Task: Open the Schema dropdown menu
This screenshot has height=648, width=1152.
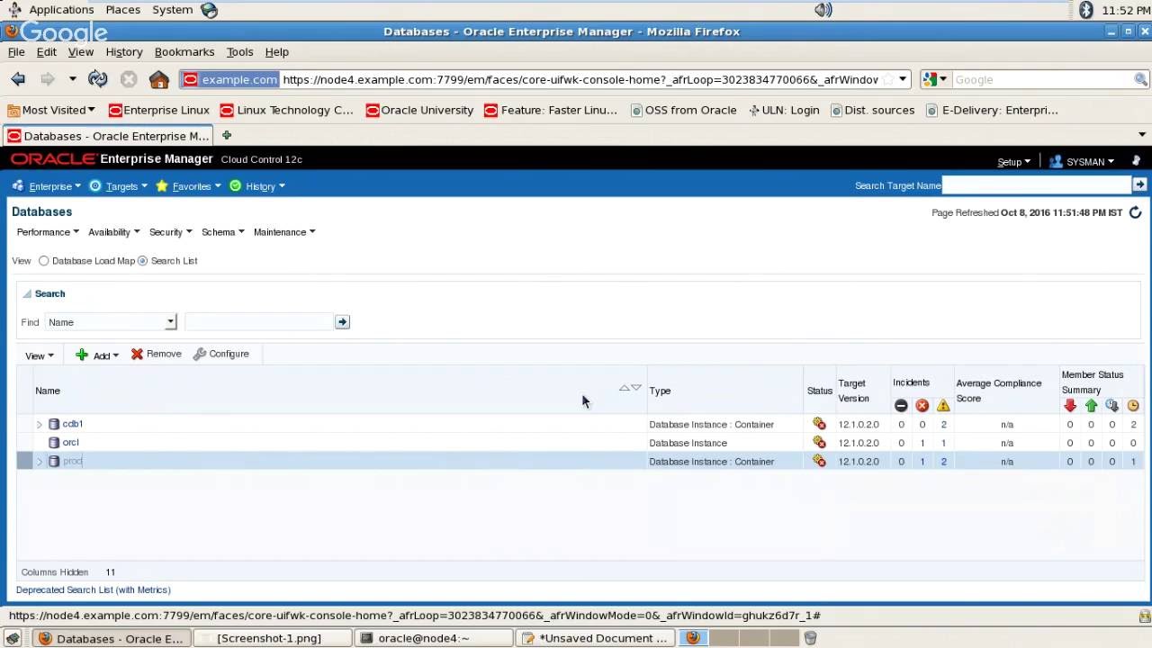Action: coord(222,232)
